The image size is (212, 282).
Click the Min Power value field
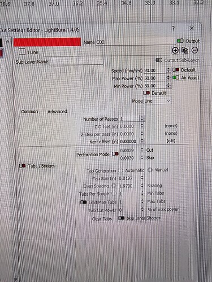click(x=155, y=86)
